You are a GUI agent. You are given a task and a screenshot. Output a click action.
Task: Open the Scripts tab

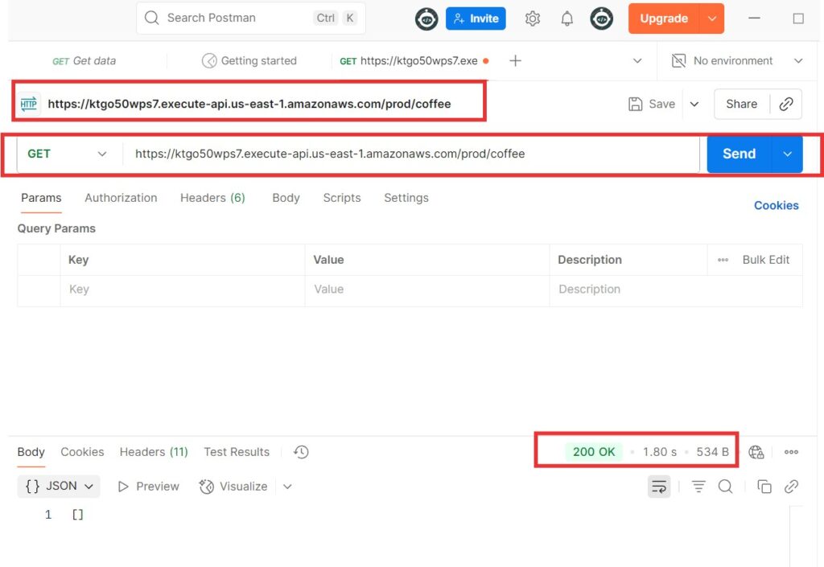341,198
